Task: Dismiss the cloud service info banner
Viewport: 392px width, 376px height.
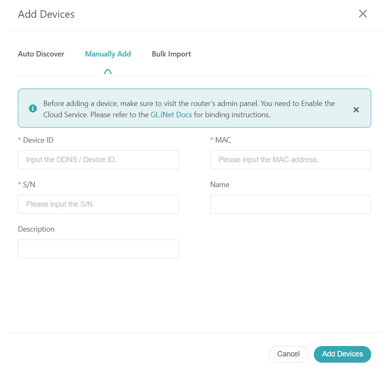Action: [x=356, y=110]
